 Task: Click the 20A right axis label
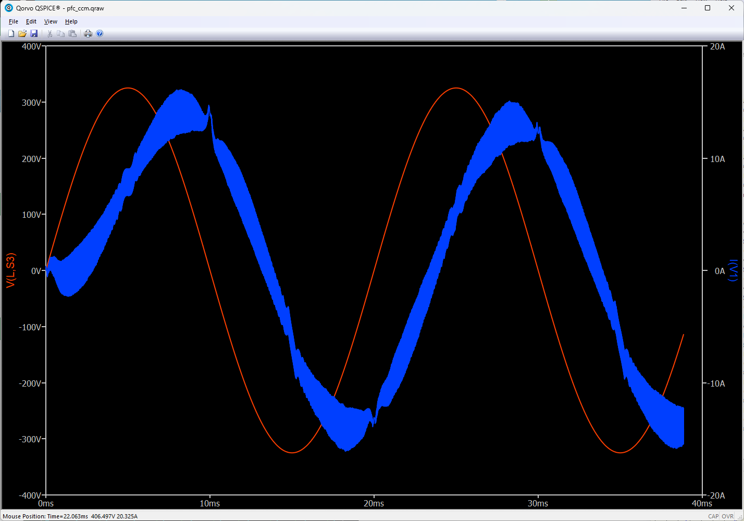coord(717,46)
